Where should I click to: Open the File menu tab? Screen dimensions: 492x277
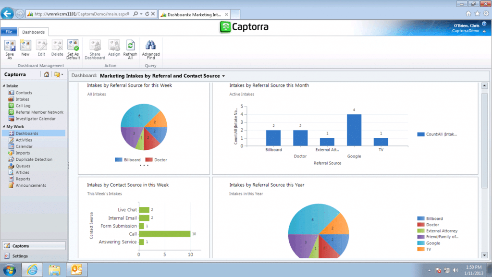pyautogui.click(x=9, y=32)
